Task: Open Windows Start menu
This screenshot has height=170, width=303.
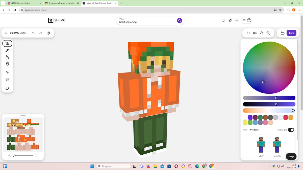Action: pos(92,166)
